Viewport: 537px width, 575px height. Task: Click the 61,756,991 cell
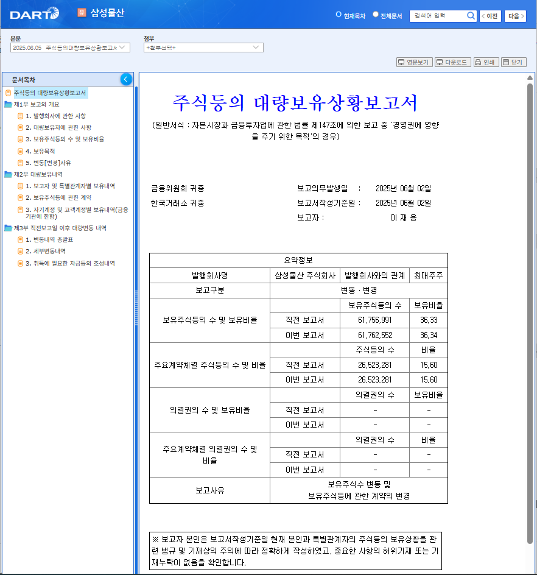point(375,320)
